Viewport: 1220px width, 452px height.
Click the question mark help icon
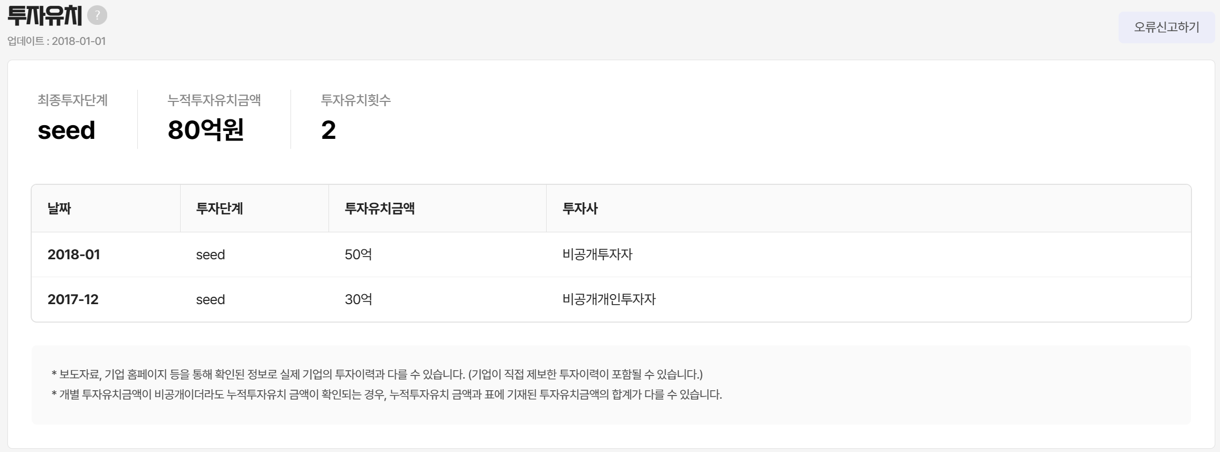point(97,15)
